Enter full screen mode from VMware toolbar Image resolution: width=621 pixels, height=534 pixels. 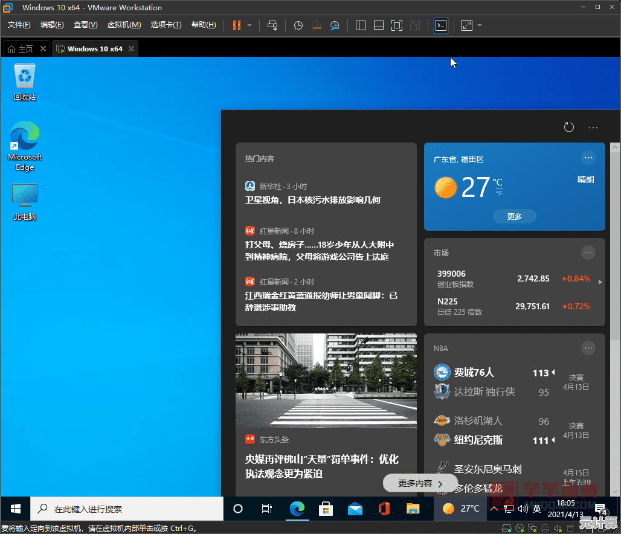coord(396,25)
